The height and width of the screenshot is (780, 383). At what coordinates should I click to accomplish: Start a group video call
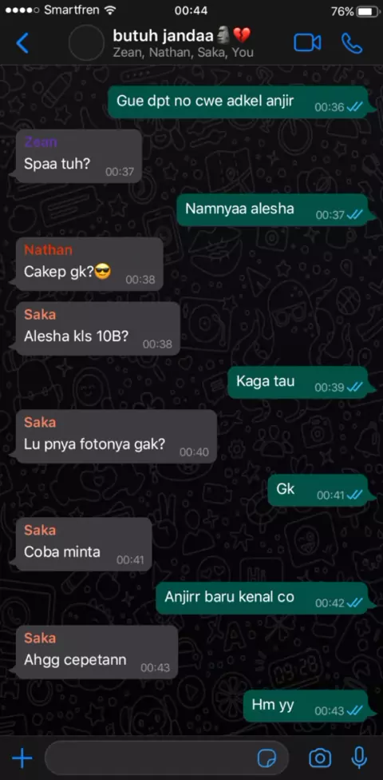tap(307, 43)
